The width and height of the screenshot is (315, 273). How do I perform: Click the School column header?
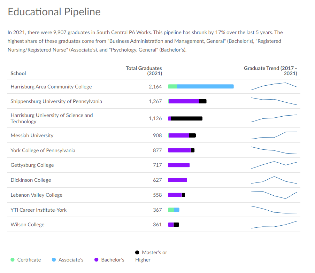coord(18,73)
